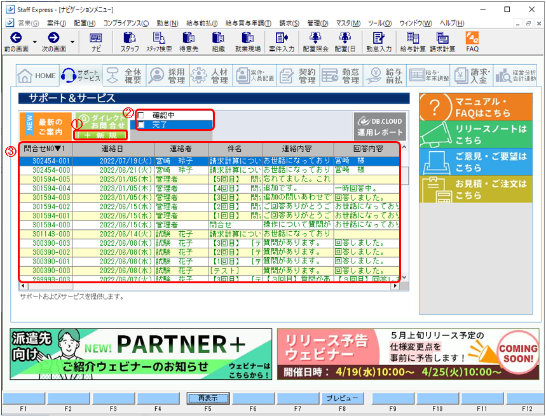Click the プレビュー F8 button
This screenshot has width=546, height=416.
click(x=342, y=398)
